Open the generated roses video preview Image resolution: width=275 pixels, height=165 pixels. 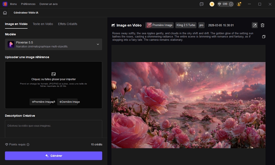188,105
